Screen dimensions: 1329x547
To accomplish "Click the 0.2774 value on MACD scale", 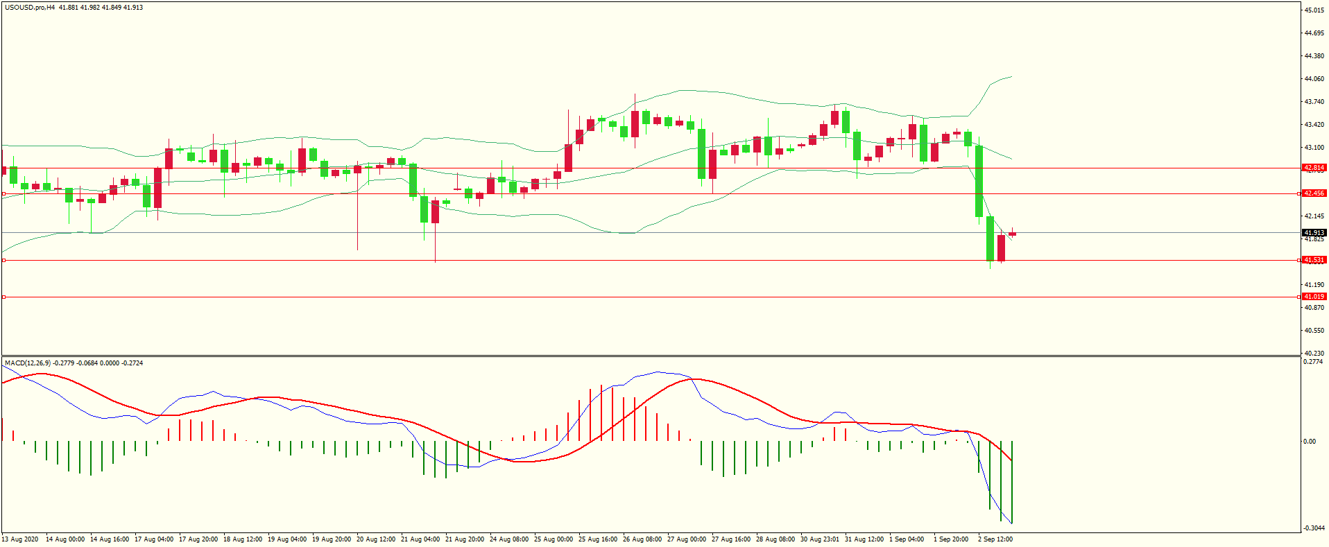I will pos(1313,362).
